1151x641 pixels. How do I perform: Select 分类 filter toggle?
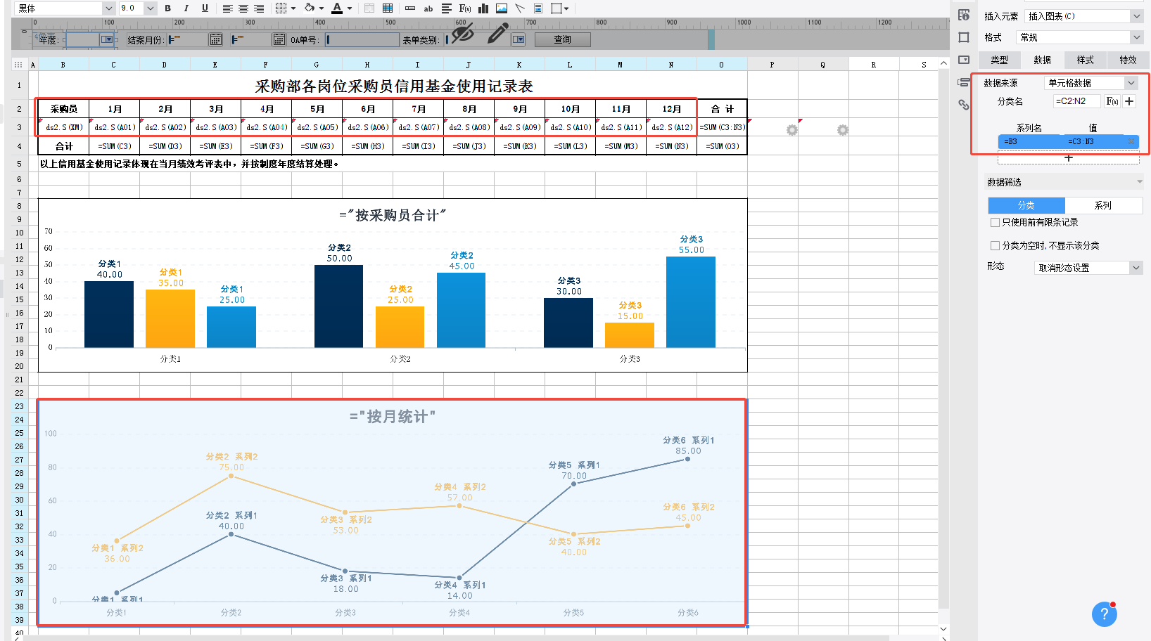1026,205
